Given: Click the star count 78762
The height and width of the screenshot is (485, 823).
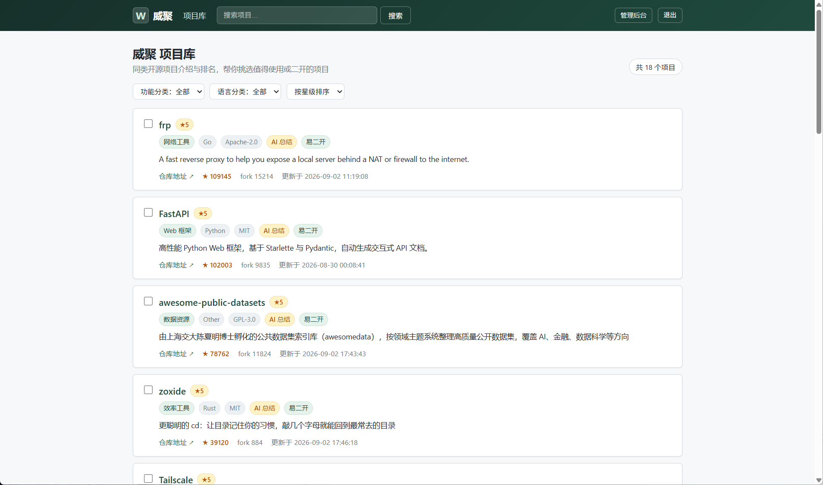Looking at the screenshot, I should (216, 354).
